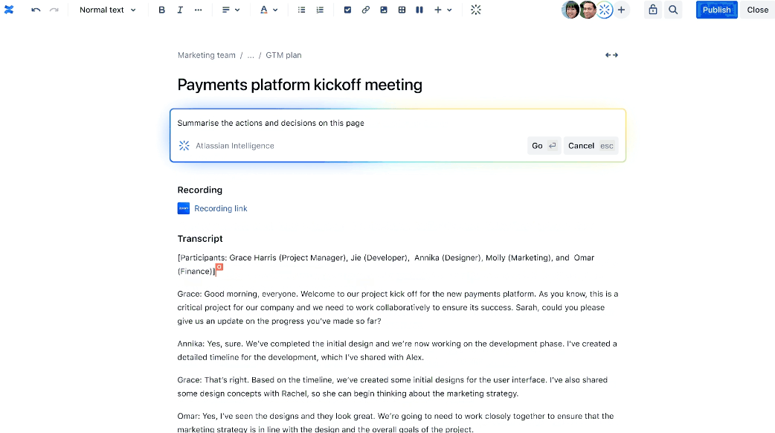775x433 pixels.
Task: Toggle italic formatting
Action: [x=180, y=10]
